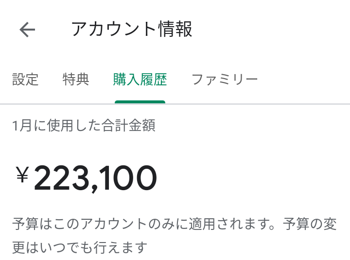350x260 pixels.
Task: Click the アカウント情報 page title
Action: click(132, 30)
